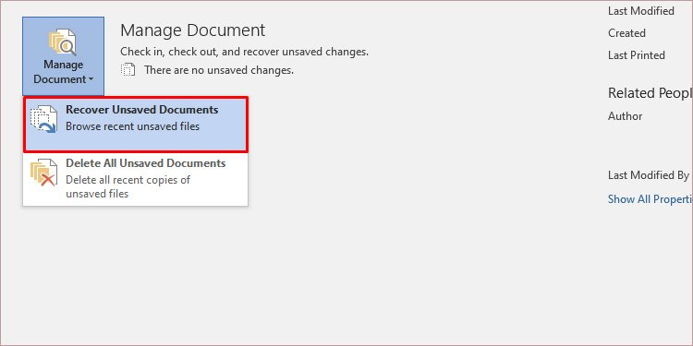Screen dimensions: 693x346
Task: Expand the Manage Document dropdown arrow
Action: click(91, 80)
